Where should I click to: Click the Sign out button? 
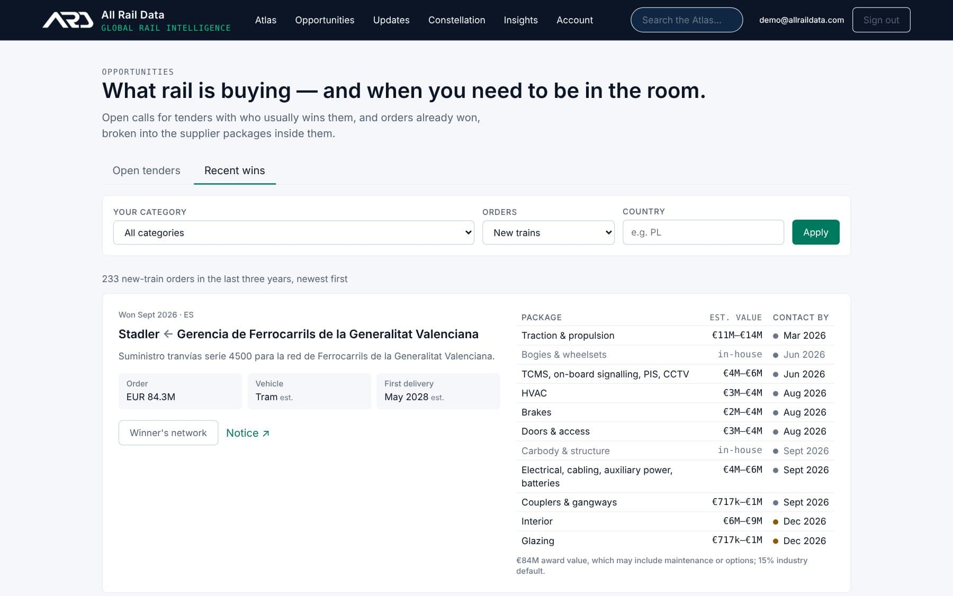tap(881, 20)
